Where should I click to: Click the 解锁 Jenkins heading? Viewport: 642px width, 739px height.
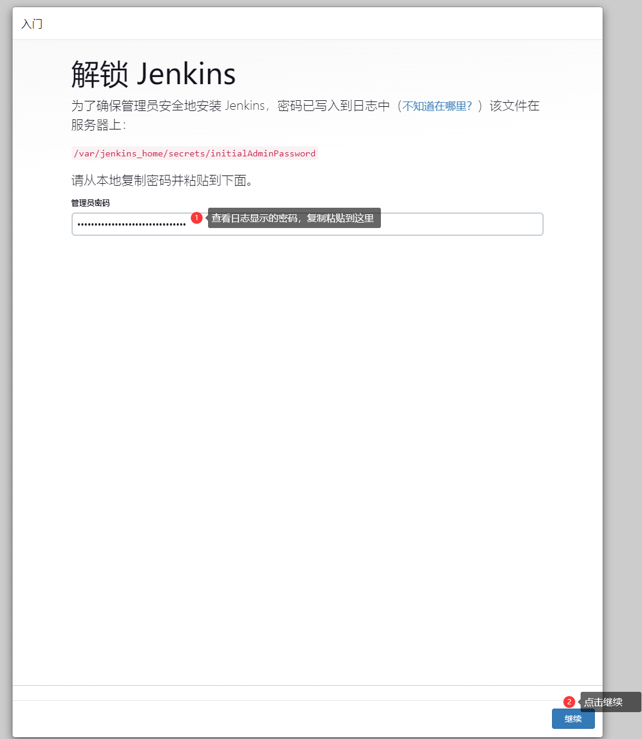coord(153,74)
